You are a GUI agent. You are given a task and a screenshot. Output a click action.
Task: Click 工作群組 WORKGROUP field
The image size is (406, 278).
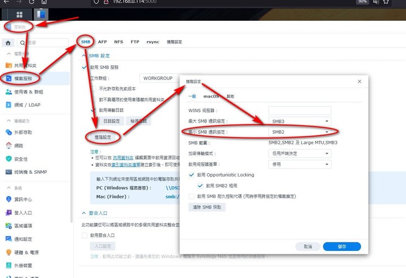(x=160, y=78)
